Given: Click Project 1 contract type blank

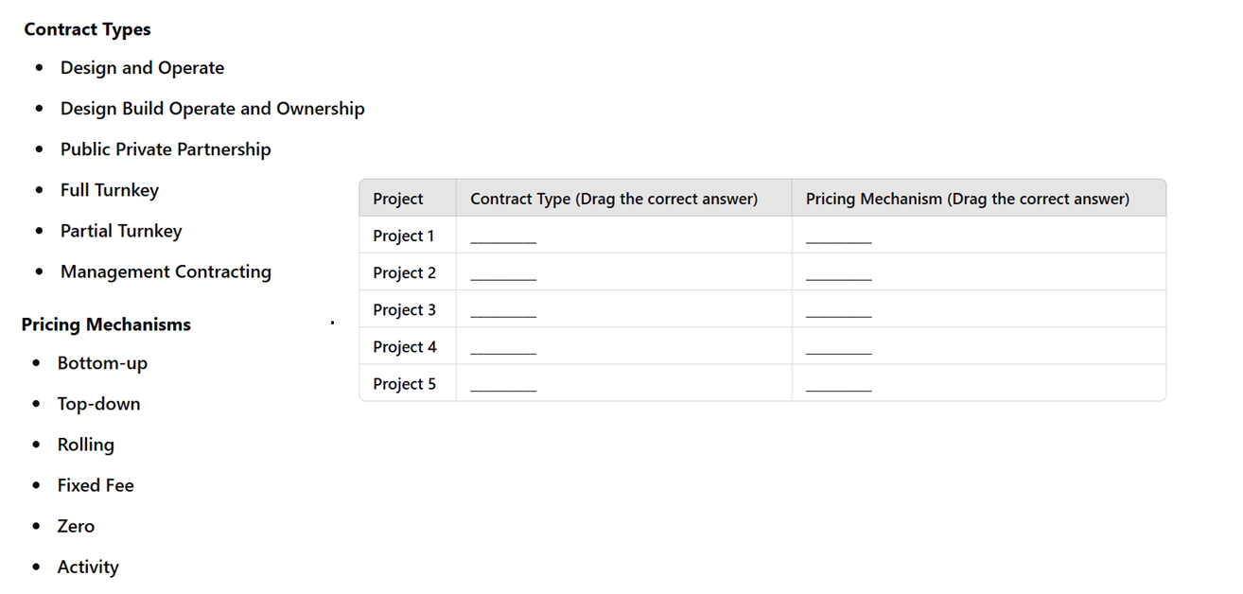Looking at the screenshot, I should pyautogui.click(x=503, y=237).
